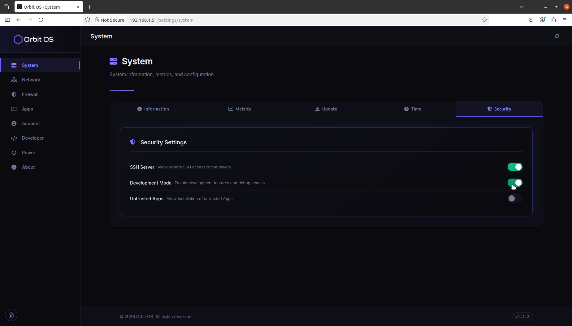
Task: Click the browser Back arrow
Action: (19, 20)
